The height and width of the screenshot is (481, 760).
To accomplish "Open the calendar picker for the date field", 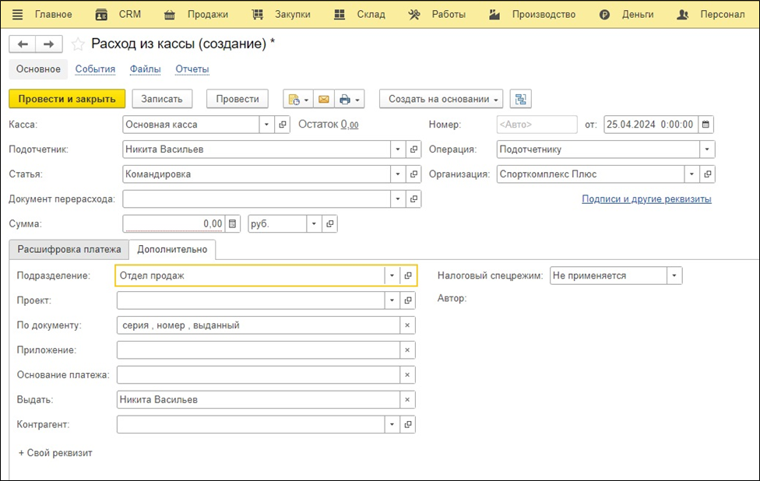I will click(705, 125).
